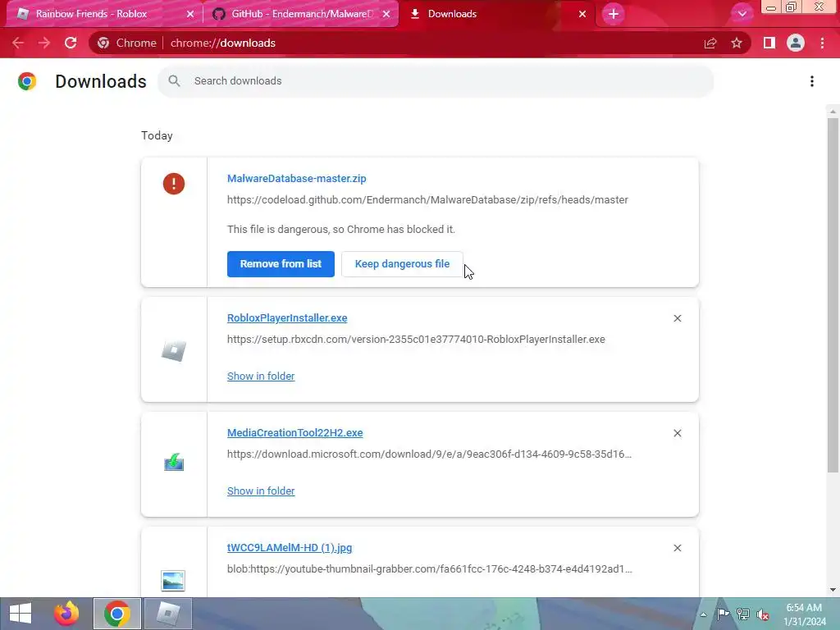Click the network tray icon
The height and width of the screenshot is (630, 840).
pyautogui.click(x=743, y=614)
